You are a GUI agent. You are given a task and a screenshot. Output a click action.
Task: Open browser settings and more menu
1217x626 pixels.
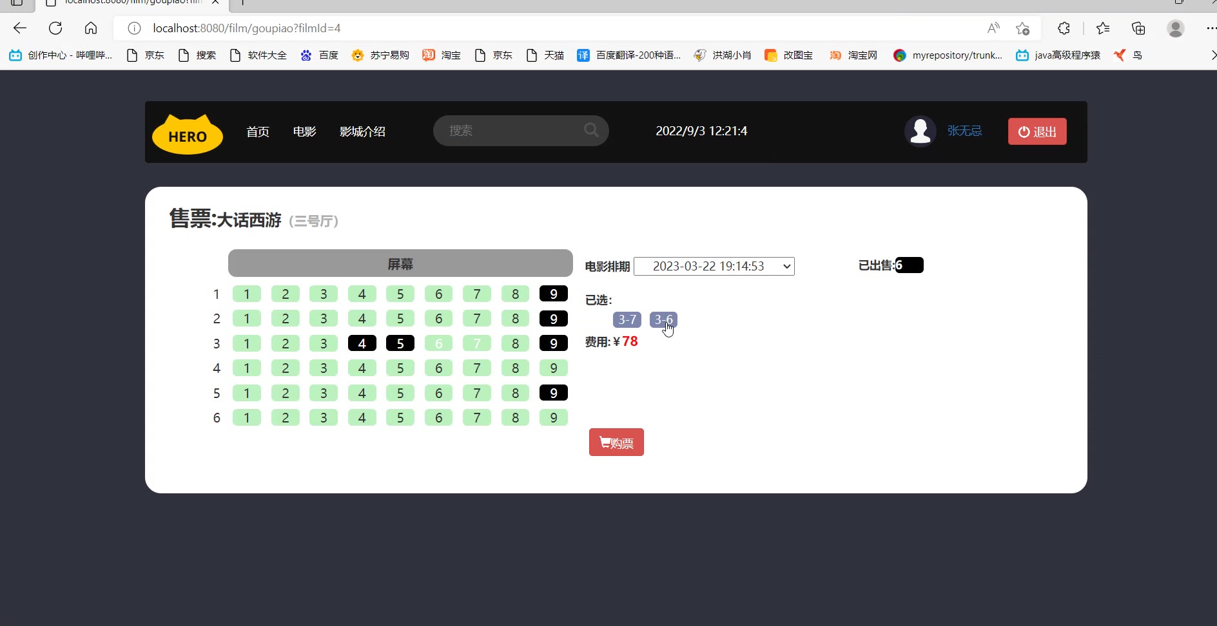1211,28
